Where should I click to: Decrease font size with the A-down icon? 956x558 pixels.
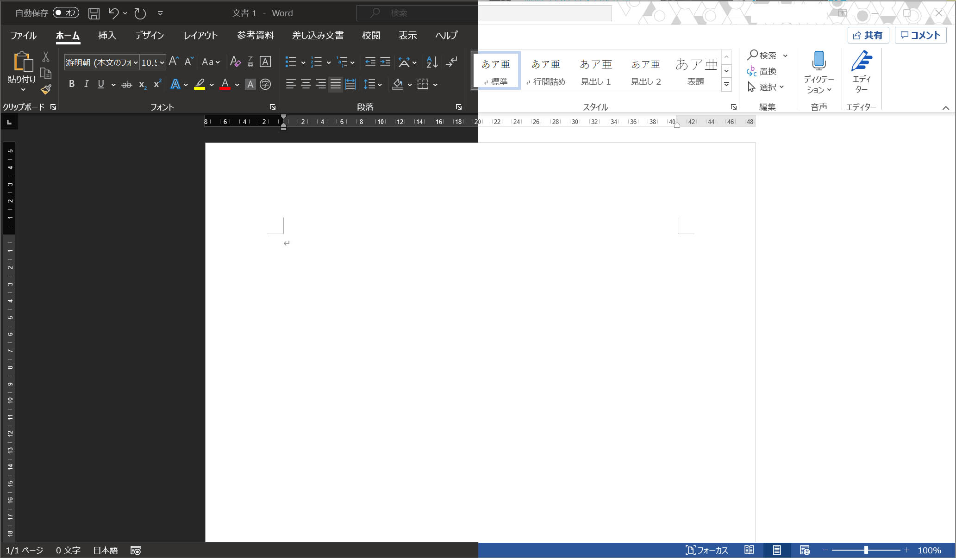189,62
